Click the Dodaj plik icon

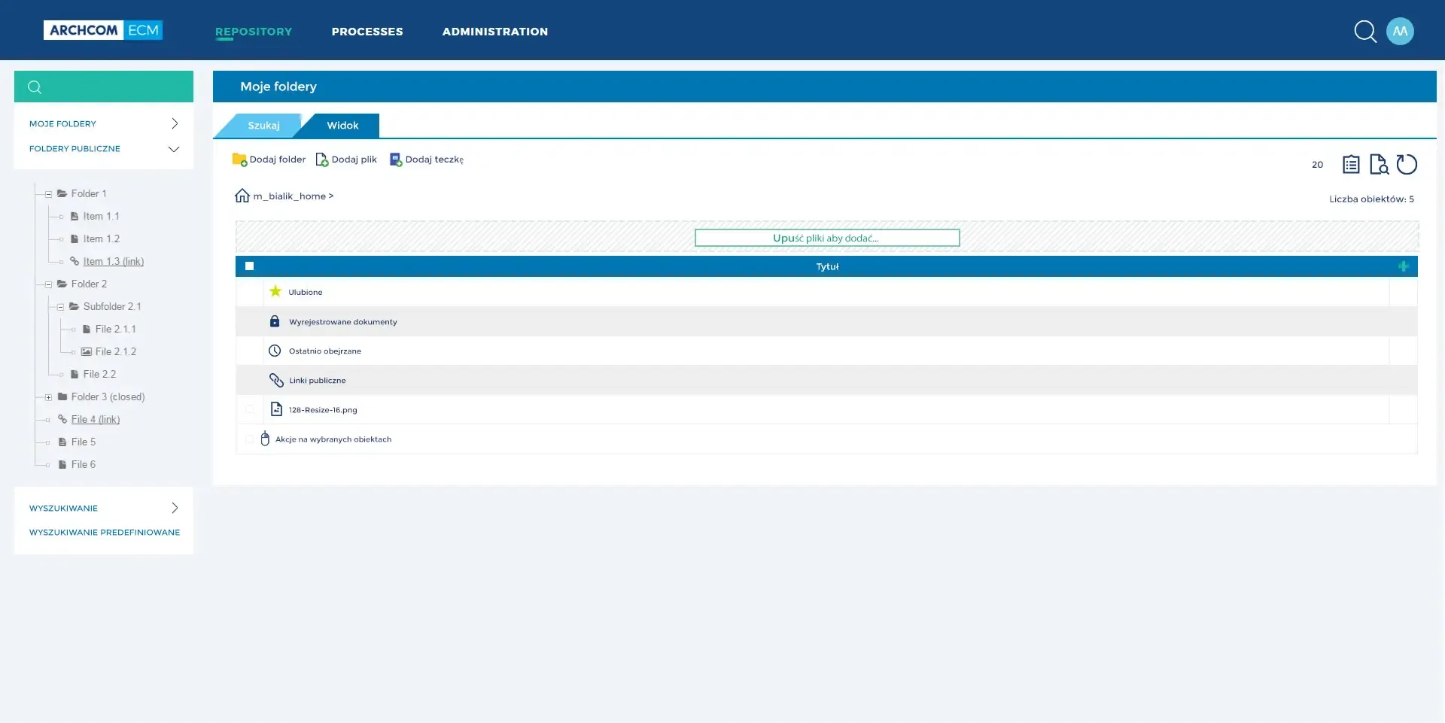click(x=322, y=159)
